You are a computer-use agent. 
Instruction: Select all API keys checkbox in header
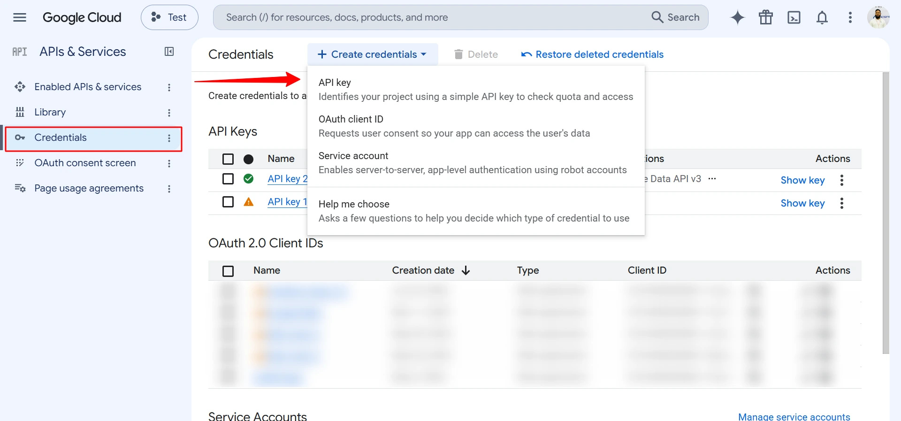coord(228,159)
